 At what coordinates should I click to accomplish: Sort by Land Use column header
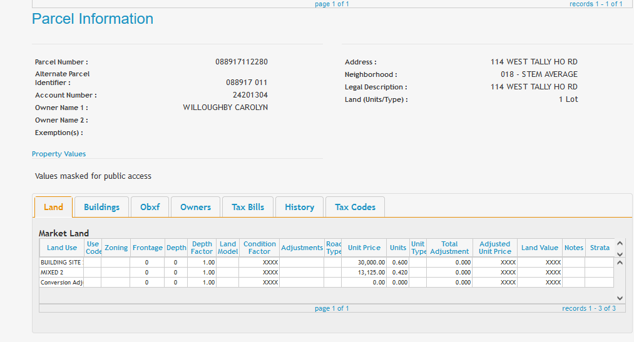(x=62, y=248)
